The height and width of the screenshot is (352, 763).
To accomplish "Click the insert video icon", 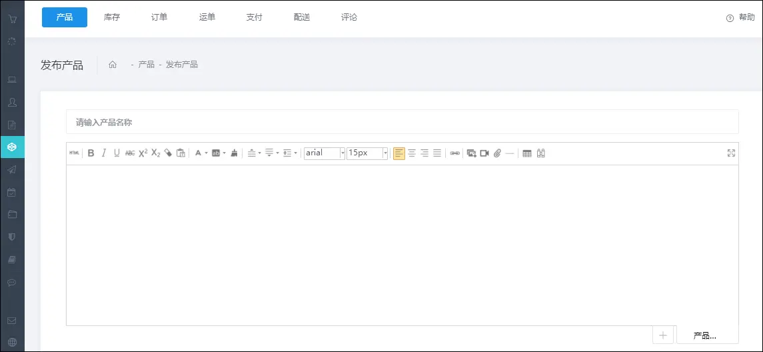I will pyautogui.click(x=484, y=153).
